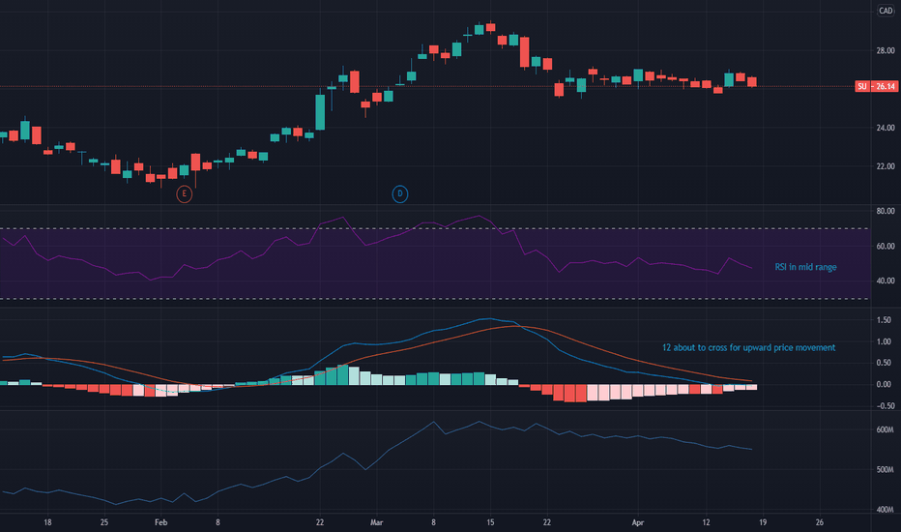The image size is (901, 532).
Task: Click the 600M volume axis label
Action: point(885,429)
